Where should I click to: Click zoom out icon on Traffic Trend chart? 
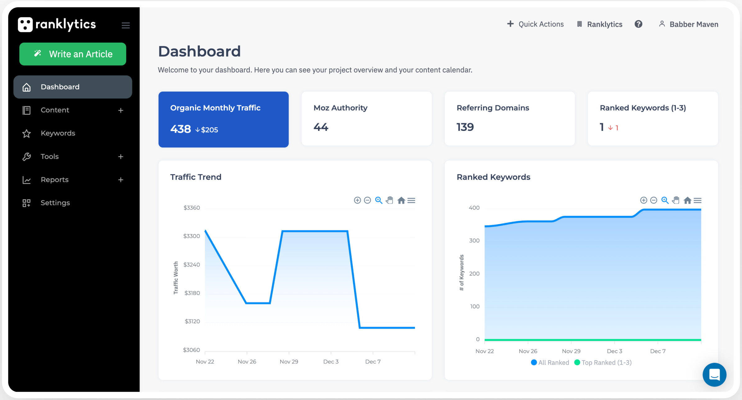click(367, 200)
